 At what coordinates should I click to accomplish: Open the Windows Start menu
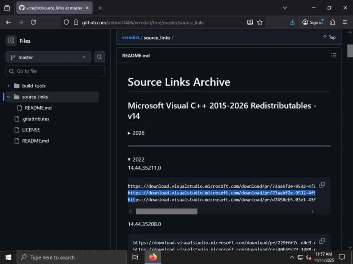point(8,257)
